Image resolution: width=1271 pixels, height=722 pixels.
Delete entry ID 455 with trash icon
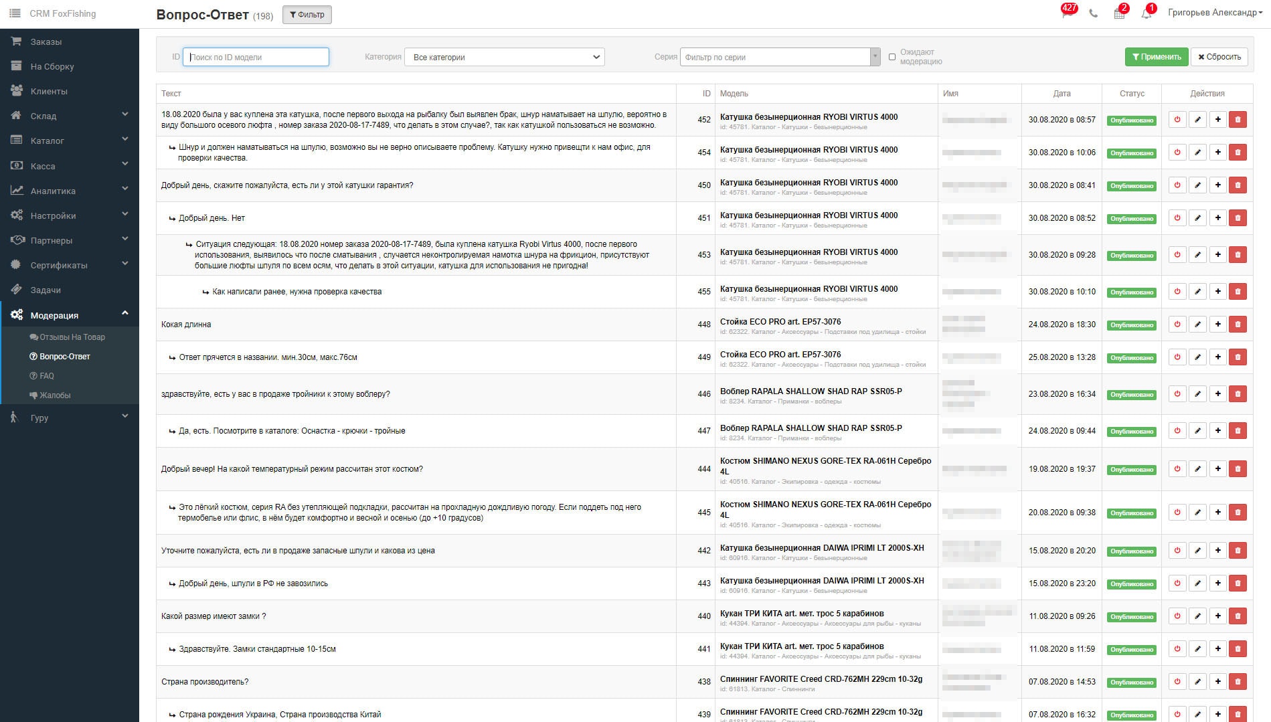tap(1238, 292)
